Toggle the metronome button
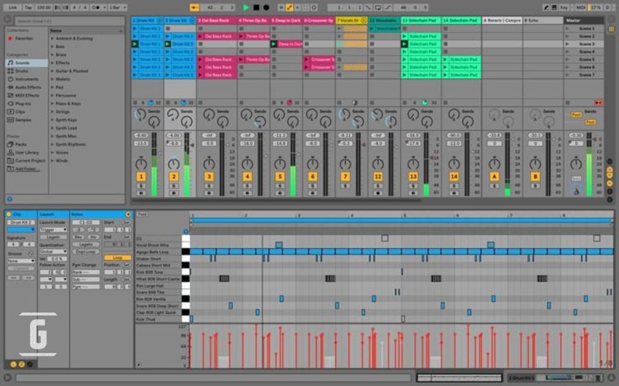The height and width of the screenshot is (386, 619). [97, 7]
